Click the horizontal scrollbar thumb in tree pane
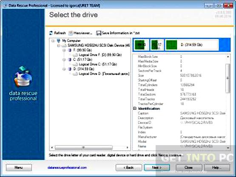This screenshot has height=177, width=236. click(84, 148)
